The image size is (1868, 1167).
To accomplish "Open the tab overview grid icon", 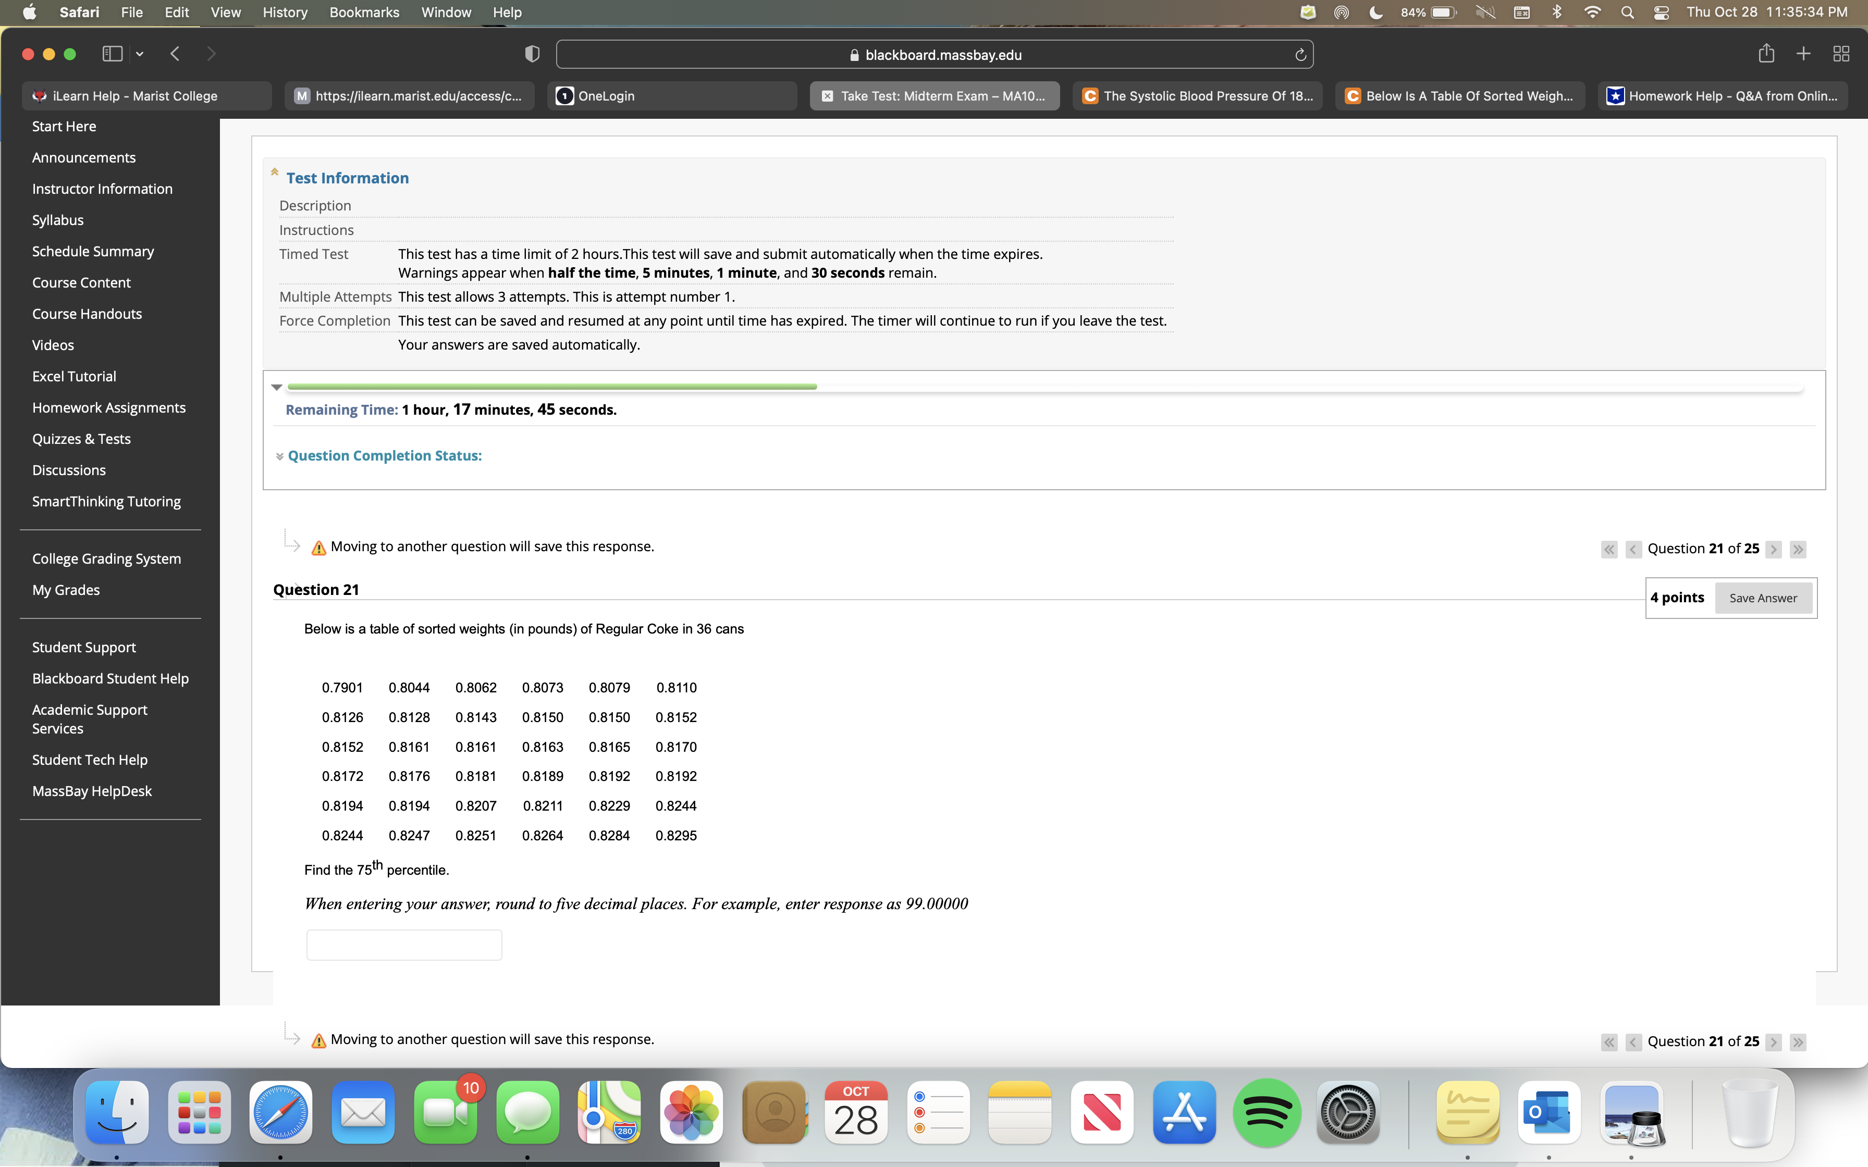I will tap(1841, 54).
